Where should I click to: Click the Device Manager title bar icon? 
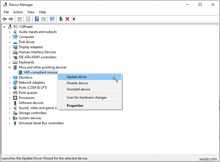tap(5, 5)
